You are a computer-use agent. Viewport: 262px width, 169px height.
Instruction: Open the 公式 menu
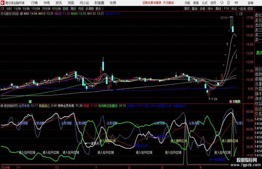(x=205, y=3)
